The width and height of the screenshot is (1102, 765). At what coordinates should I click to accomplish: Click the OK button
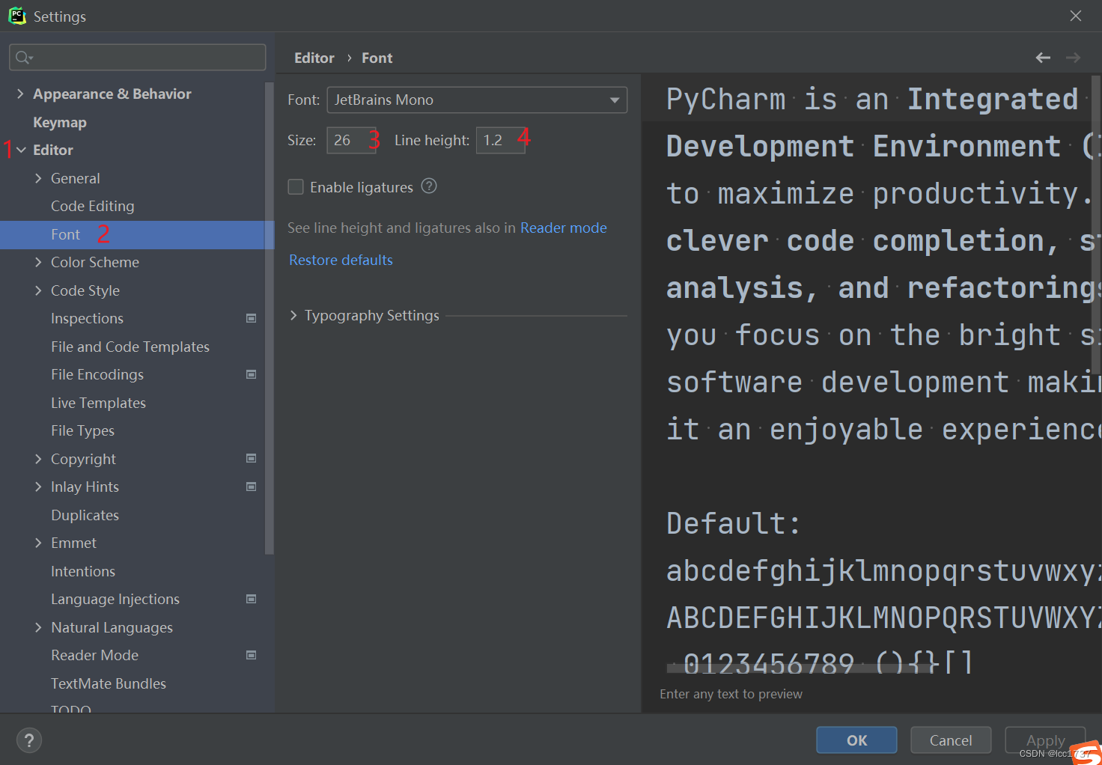pyautogui.click(x=856, y=740)
